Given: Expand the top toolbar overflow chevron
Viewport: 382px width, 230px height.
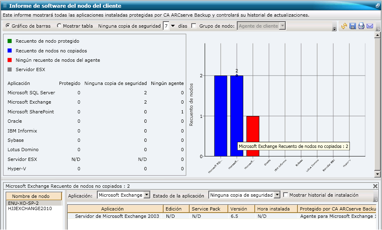Looking at the screenshot, I should pos(334,29).
